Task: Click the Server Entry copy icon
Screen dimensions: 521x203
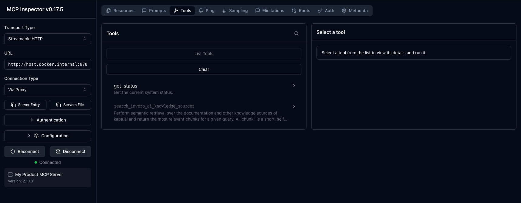Action: [13, 105]
